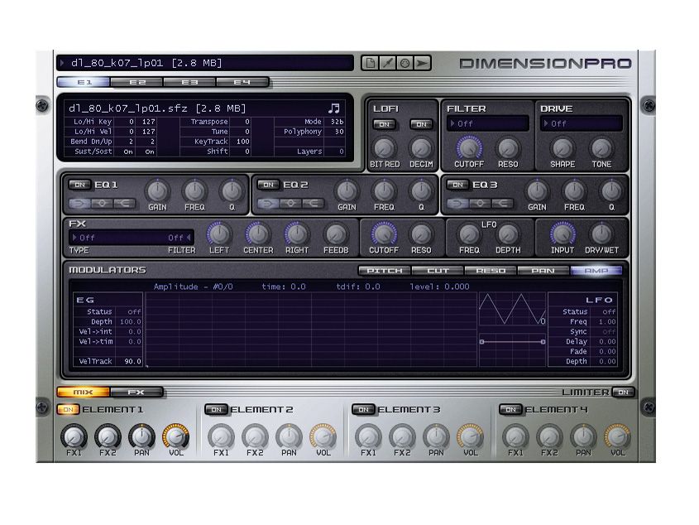Open the FX FILTER selector showing Off
699x525 pixels.
point(179,238)
